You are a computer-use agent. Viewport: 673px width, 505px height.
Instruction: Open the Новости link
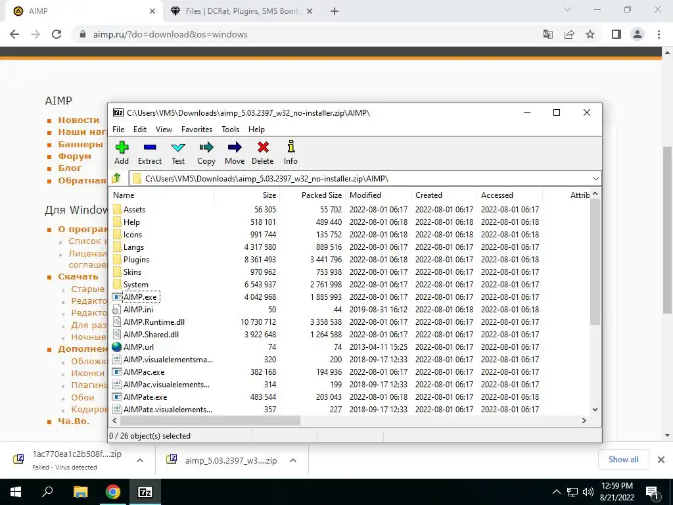coord(79,120)
